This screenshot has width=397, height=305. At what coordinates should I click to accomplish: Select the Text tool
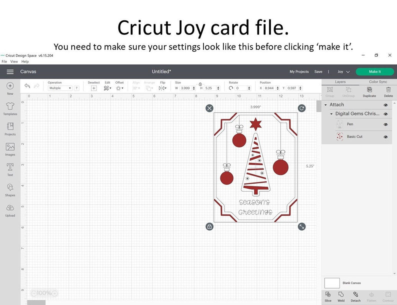point(10,169)
